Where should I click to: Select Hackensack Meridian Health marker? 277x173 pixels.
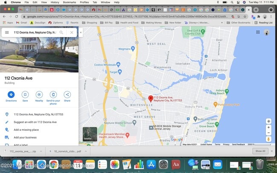tap(127, 135)
